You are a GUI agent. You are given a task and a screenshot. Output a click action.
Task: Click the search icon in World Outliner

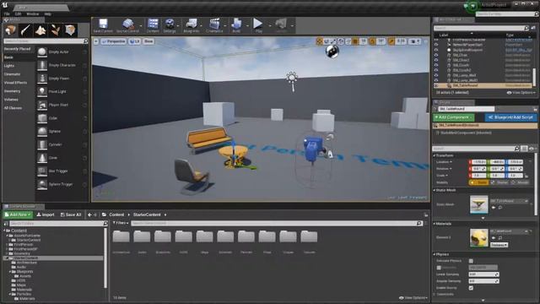526,28
